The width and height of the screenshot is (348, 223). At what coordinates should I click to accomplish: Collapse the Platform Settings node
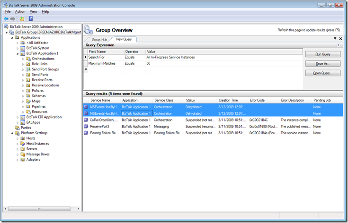[x=12, y=133]
